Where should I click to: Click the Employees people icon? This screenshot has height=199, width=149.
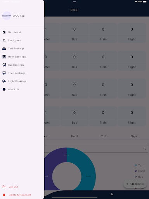pyautogui.click(x=4, y=40)
